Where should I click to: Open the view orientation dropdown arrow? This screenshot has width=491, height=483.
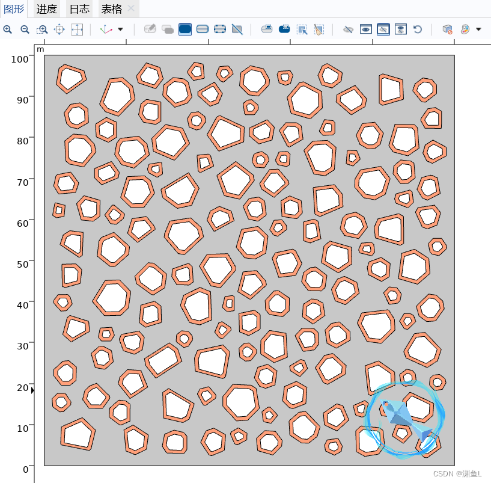pos(119,29)
